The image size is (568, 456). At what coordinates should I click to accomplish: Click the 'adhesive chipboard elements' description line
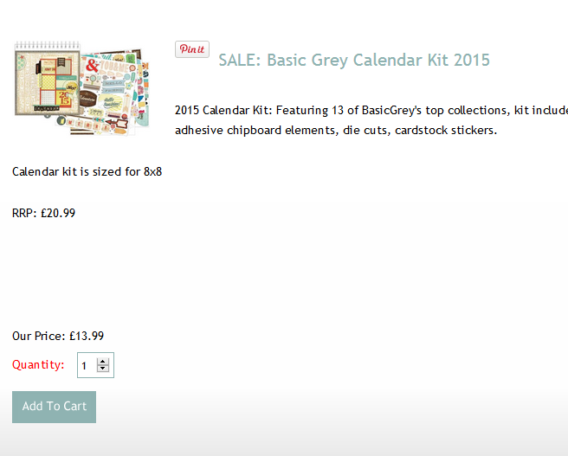pyautogui.click(x=336, y=131)
